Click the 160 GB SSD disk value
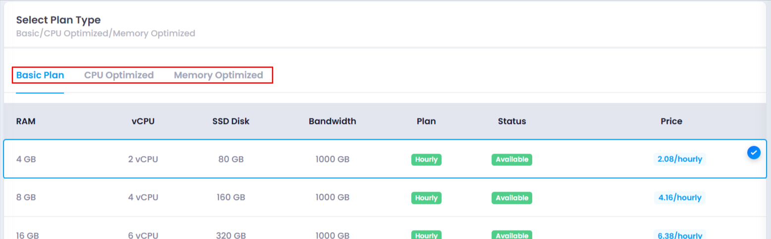This screenshot has width=771, height=239. pos(231,198)
